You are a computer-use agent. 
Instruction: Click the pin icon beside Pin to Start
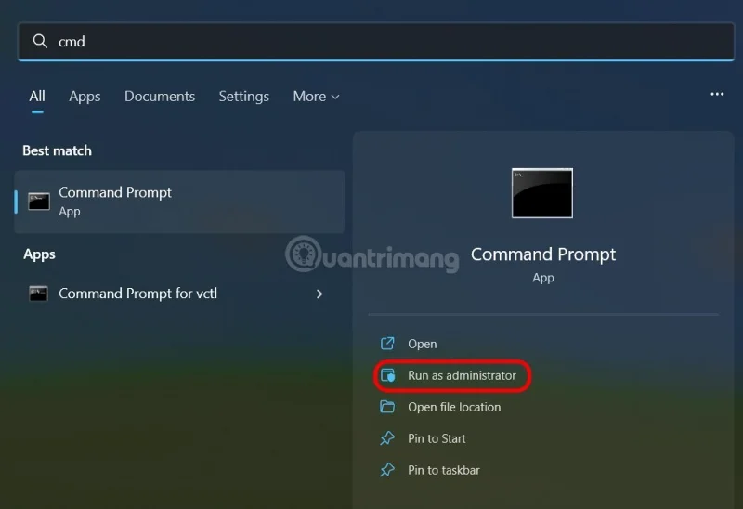click(388, 438)
